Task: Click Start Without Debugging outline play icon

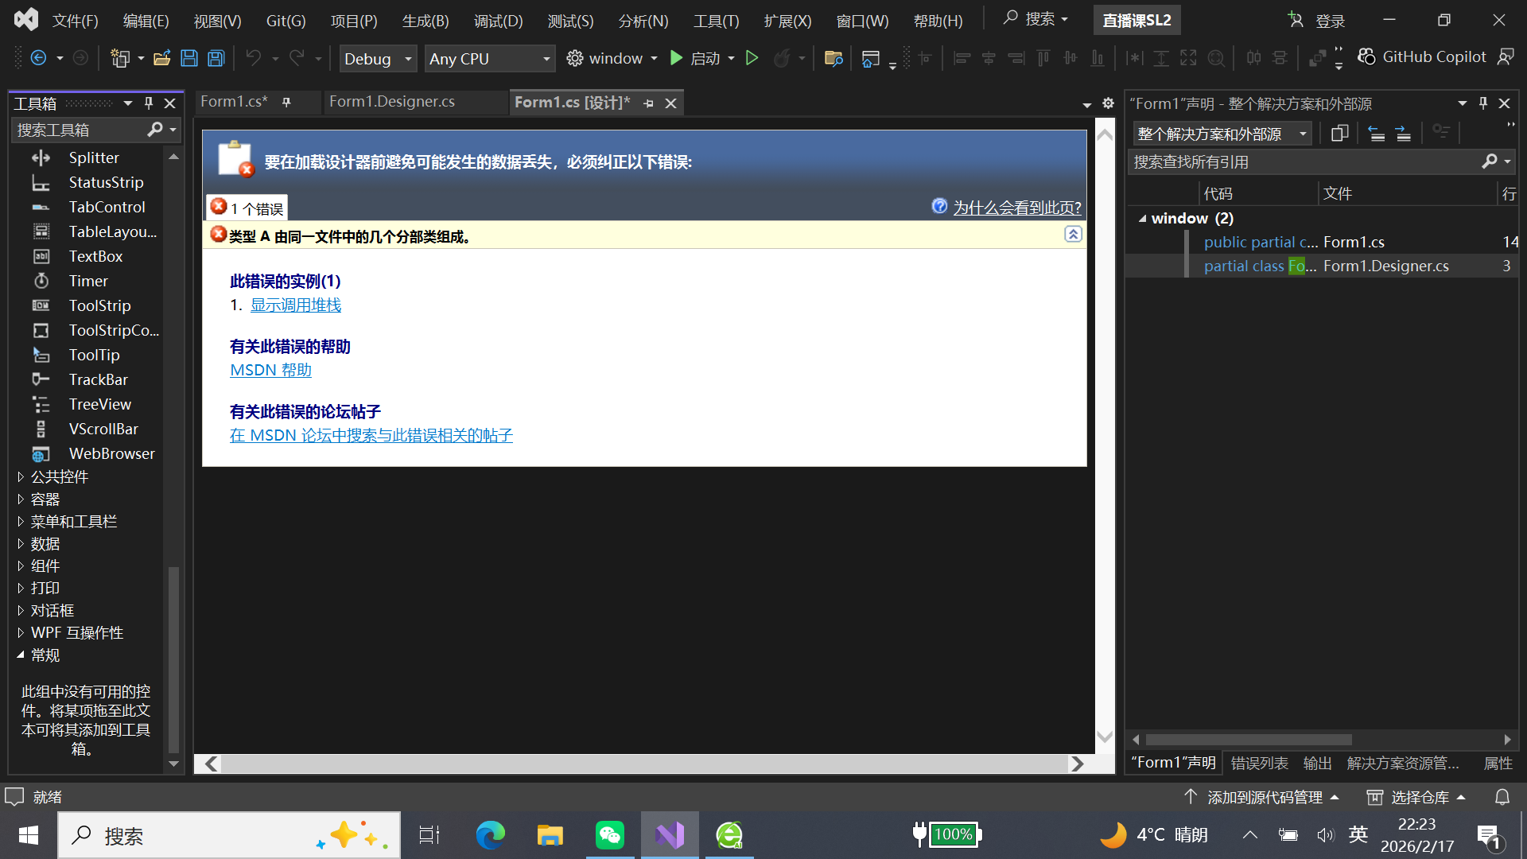Action: [752, 58]
